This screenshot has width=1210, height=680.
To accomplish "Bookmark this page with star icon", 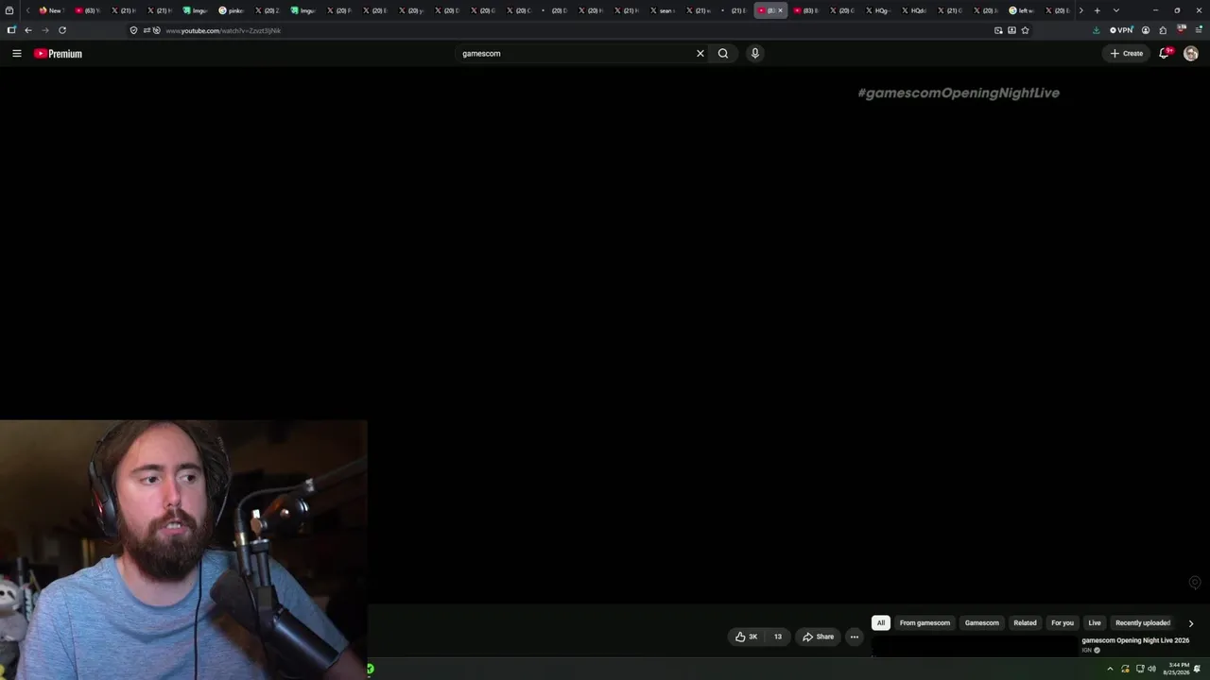I will click(1025, 30).
